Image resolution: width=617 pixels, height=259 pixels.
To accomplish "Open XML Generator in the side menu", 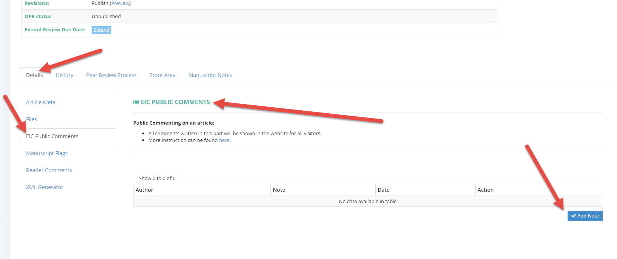I will click(45, 187).
